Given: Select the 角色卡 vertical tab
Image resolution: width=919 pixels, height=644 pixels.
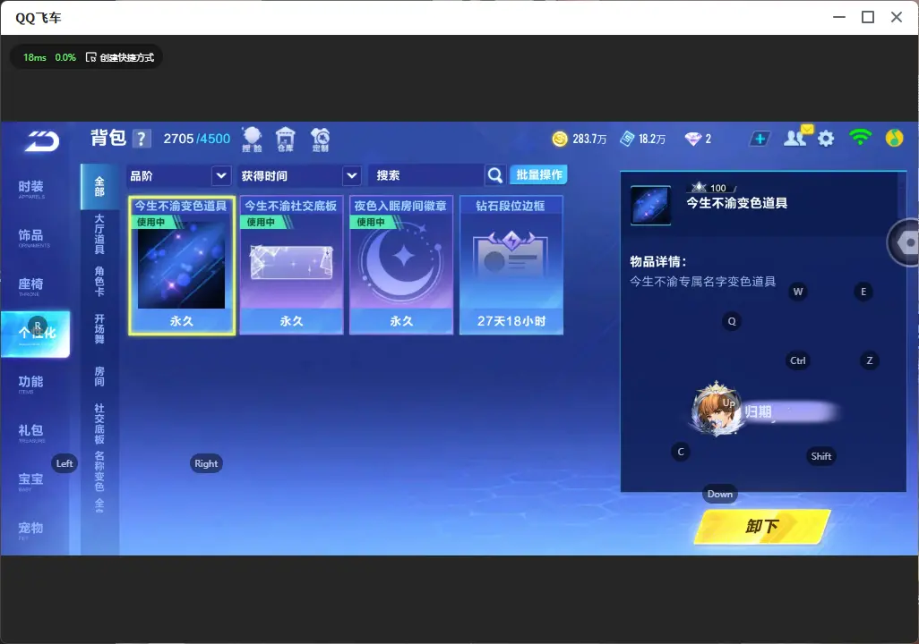Looking at the screenshot, I should coord(99,281).
